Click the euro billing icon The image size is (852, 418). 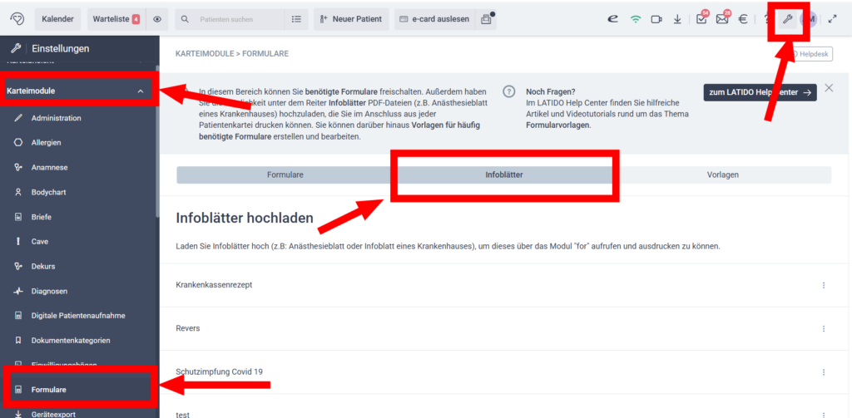742,19
